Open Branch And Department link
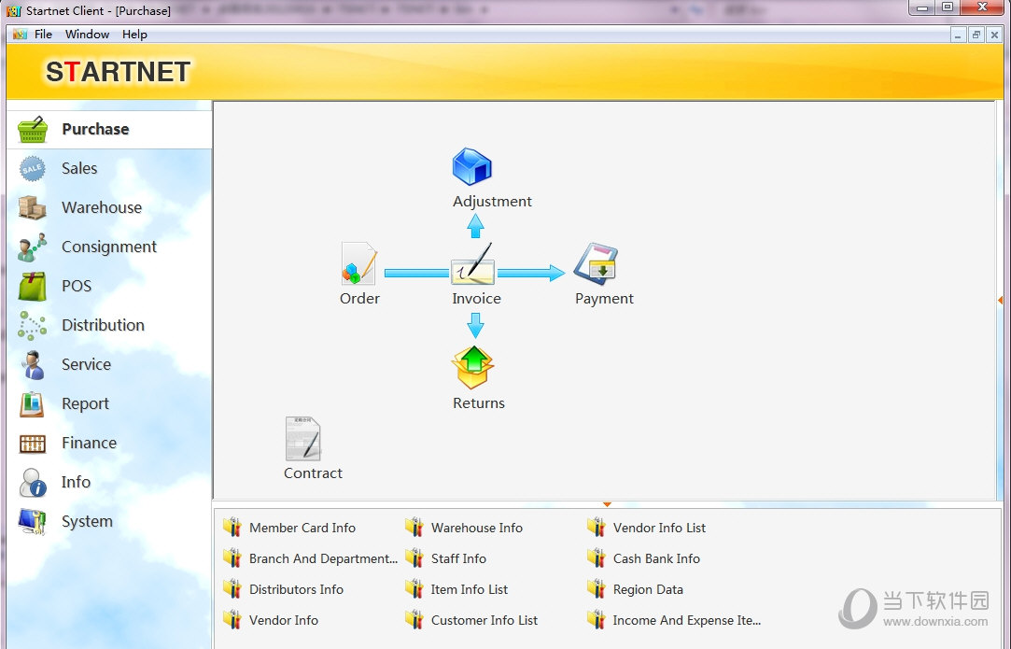The image size is (1011, 649). click(x=323, y=558)
